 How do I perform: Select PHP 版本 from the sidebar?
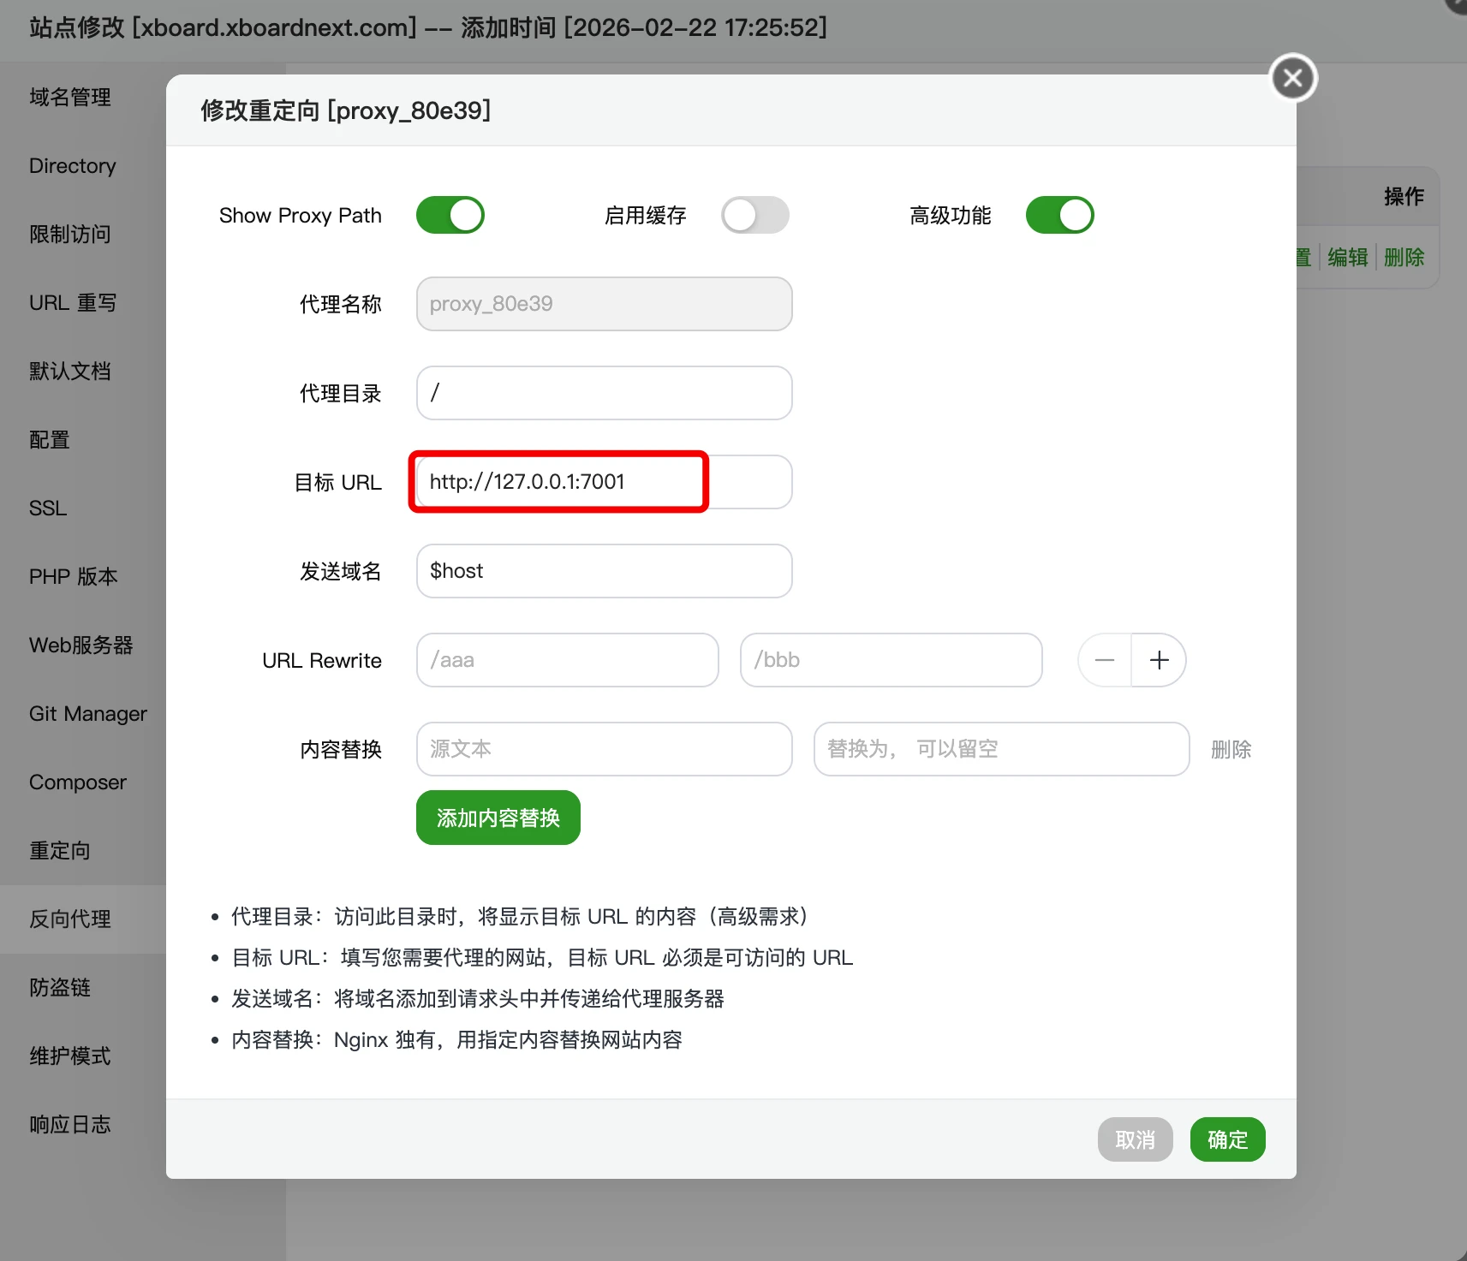pos(73,576)
